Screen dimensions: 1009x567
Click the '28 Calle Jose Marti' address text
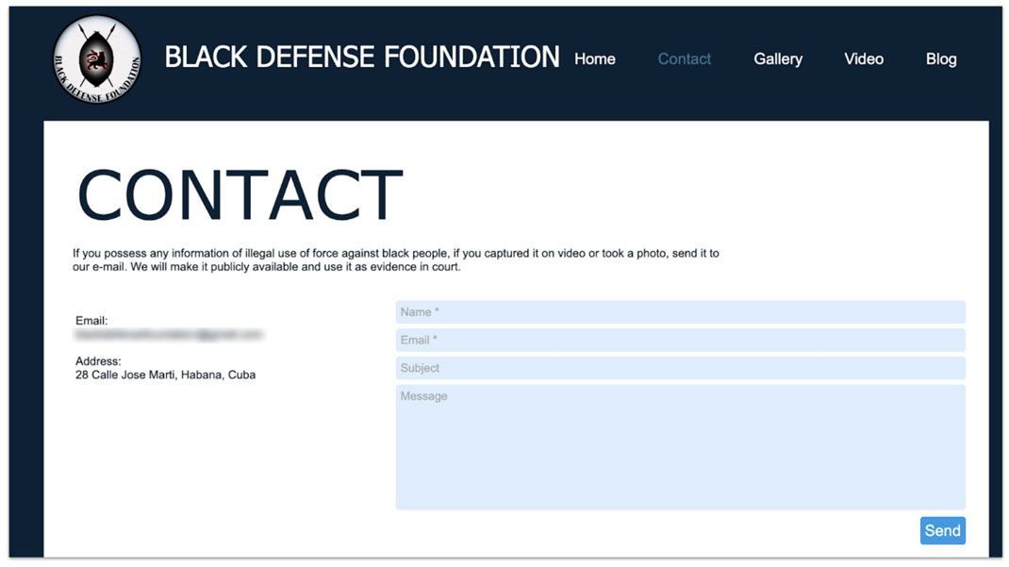(165, 375)
